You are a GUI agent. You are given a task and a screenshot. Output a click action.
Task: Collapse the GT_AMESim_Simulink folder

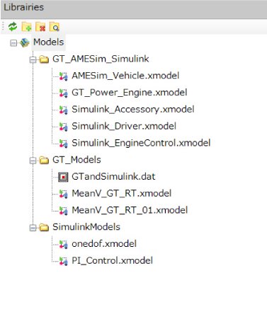(33, 59)
